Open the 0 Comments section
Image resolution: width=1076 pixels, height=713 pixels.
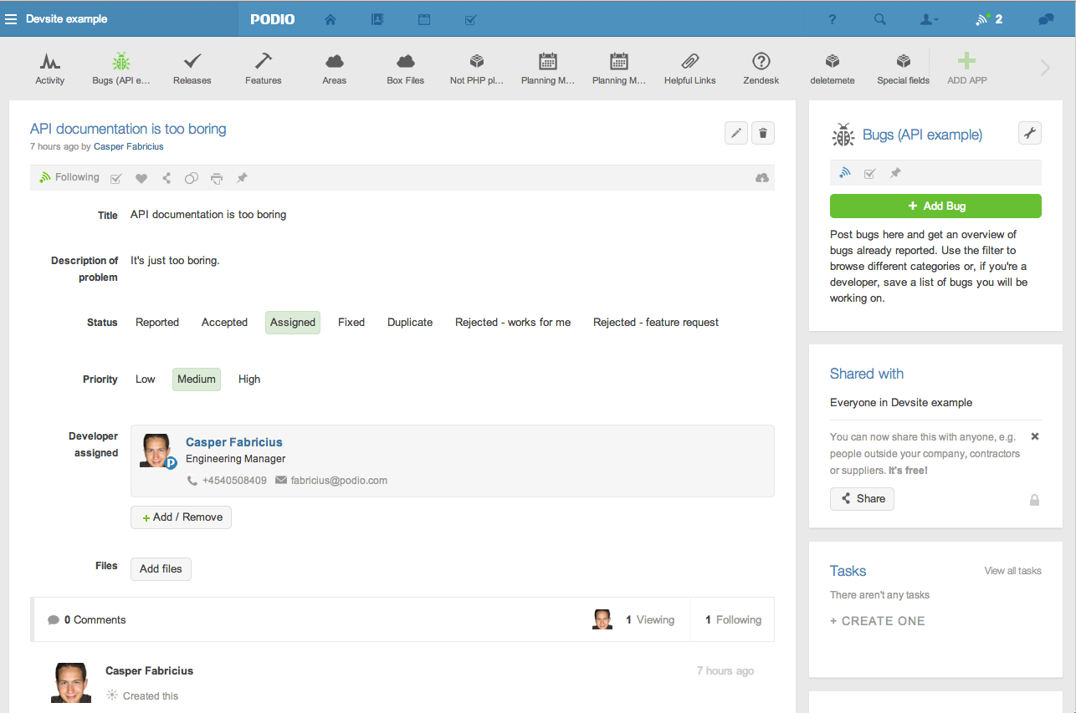[87, 620]
